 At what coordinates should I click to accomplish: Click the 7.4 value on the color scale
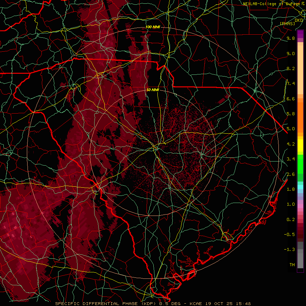click(x=291, y=84)
